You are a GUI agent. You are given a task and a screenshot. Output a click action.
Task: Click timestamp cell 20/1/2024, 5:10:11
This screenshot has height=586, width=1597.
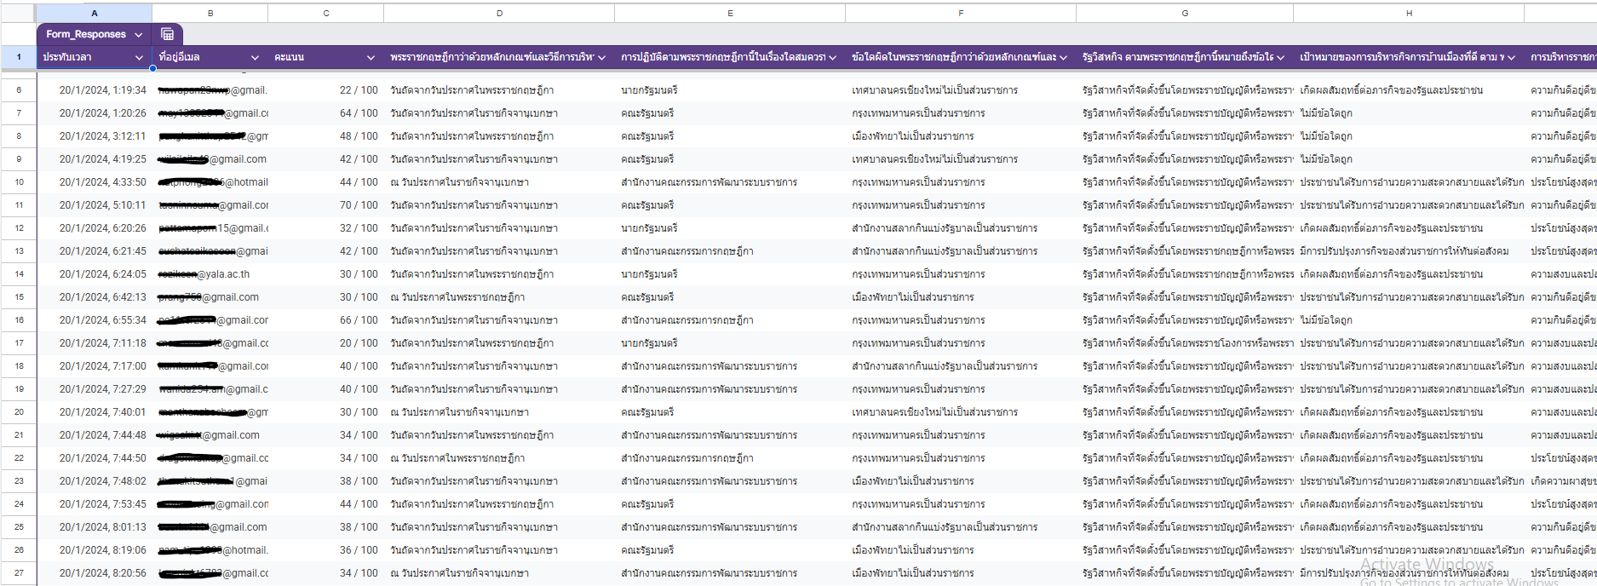coord(95,204)
